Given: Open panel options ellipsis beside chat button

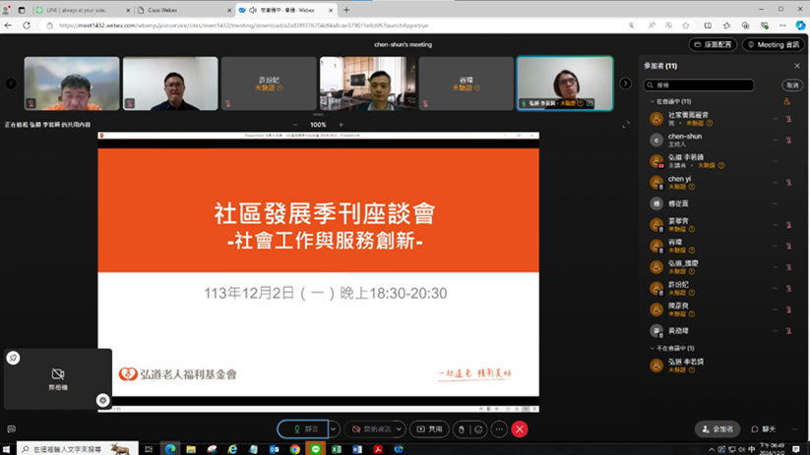Looking at the screenshot, I should point(795,429).
